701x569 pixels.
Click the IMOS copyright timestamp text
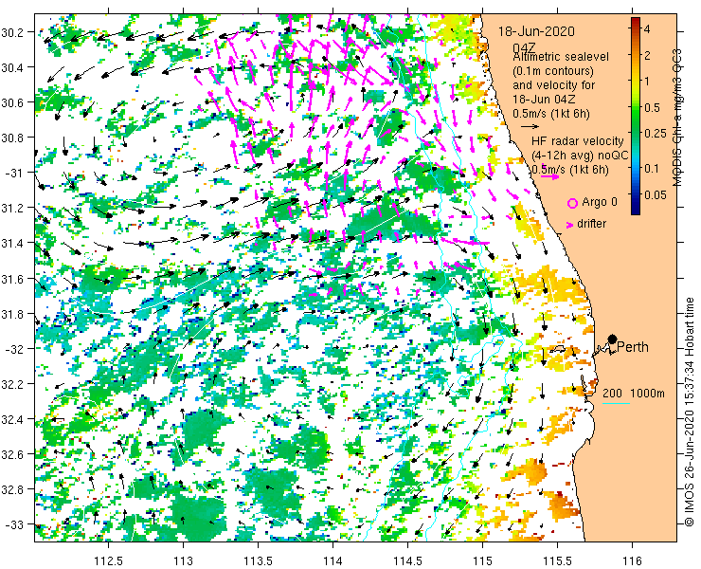pos(689,412)
